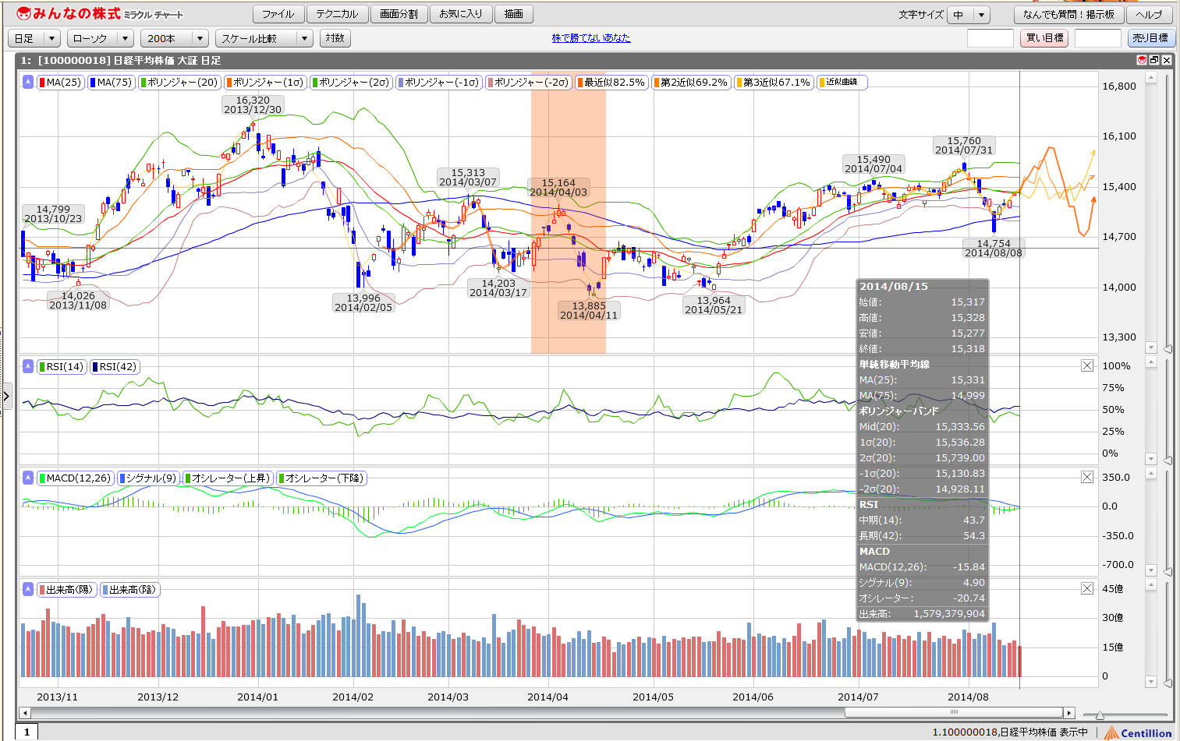The image size is (1180, 741).
Task: Close the RSI indicator panel
Action: pyautogui.click(x=1086, y=365)
